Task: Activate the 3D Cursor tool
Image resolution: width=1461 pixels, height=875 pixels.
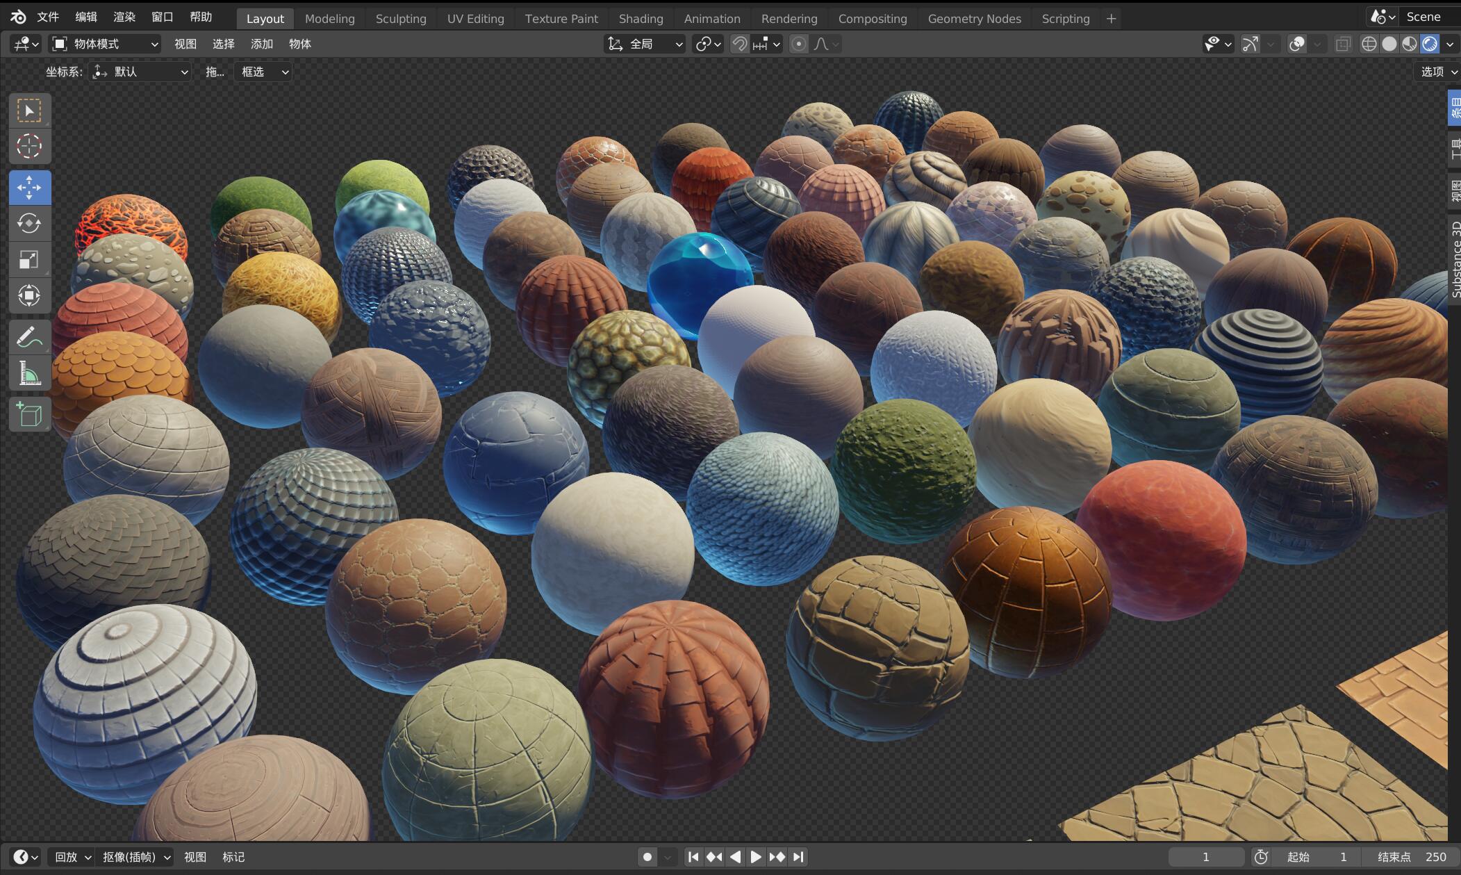Action: [29, 147]
